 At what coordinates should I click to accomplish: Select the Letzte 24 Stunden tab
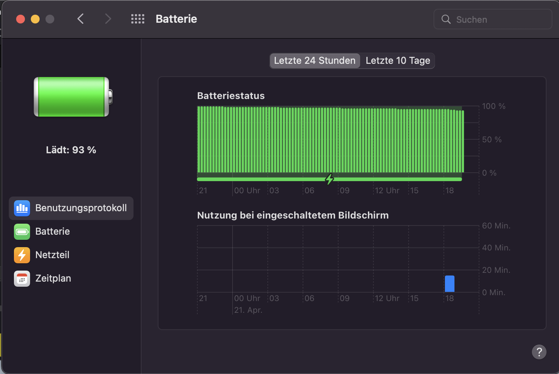tap(315, 60)
